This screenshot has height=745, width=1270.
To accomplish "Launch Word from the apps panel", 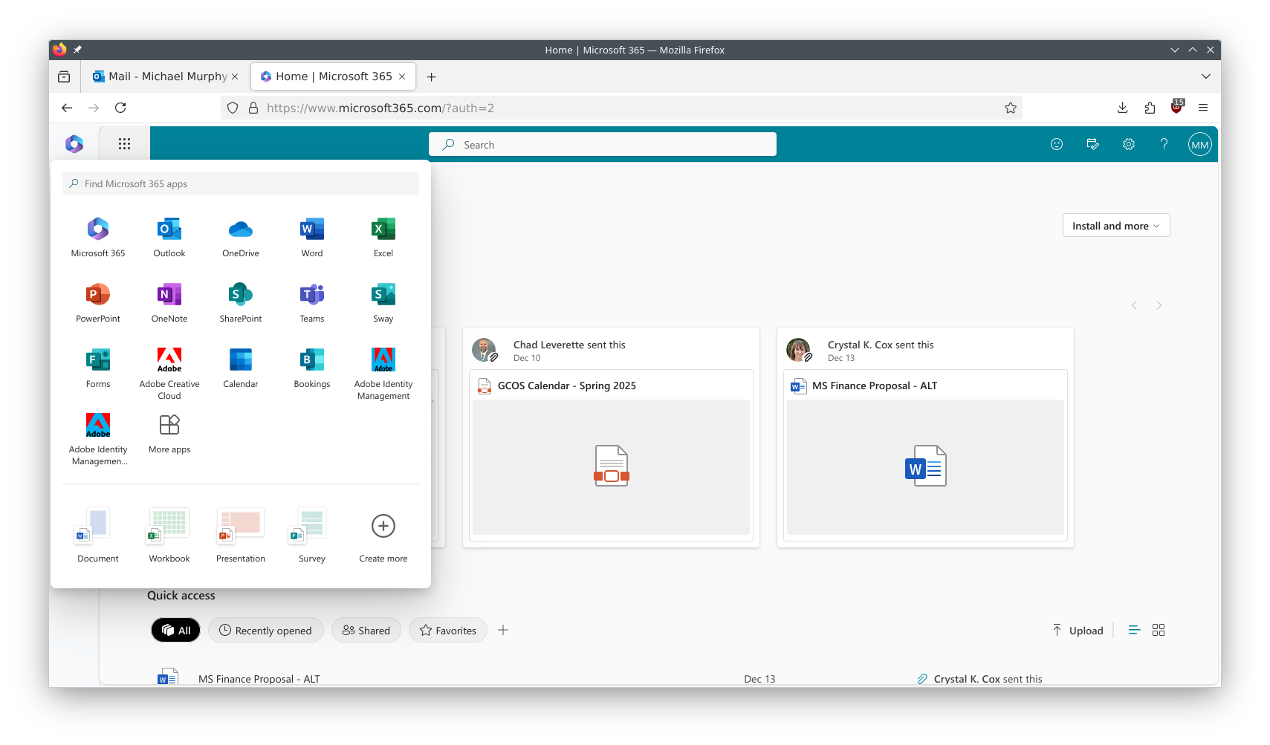I will tap(312, 238).
